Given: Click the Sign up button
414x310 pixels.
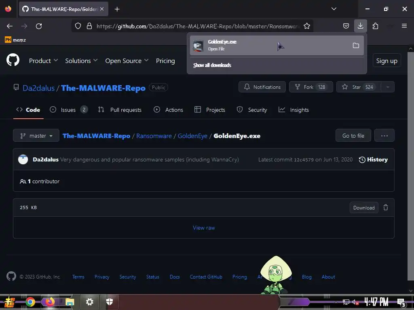Looking at the screenshot, I should click(387, 61).
